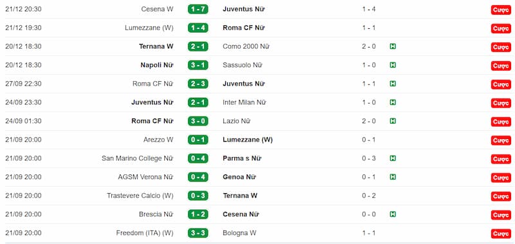
Task: Open the Sassuolo Nữ team page
Action: tap(243, 65)
